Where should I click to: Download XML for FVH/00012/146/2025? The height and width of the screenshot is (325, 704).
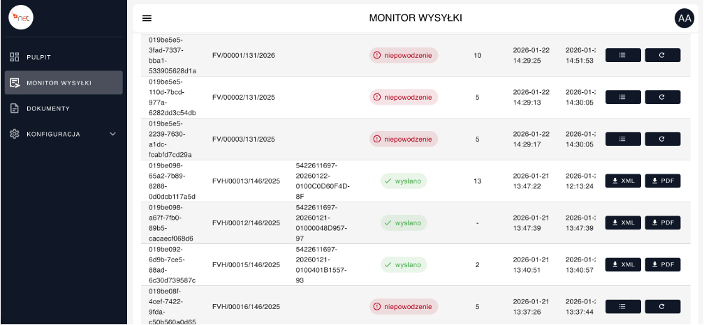pos(623,222)
